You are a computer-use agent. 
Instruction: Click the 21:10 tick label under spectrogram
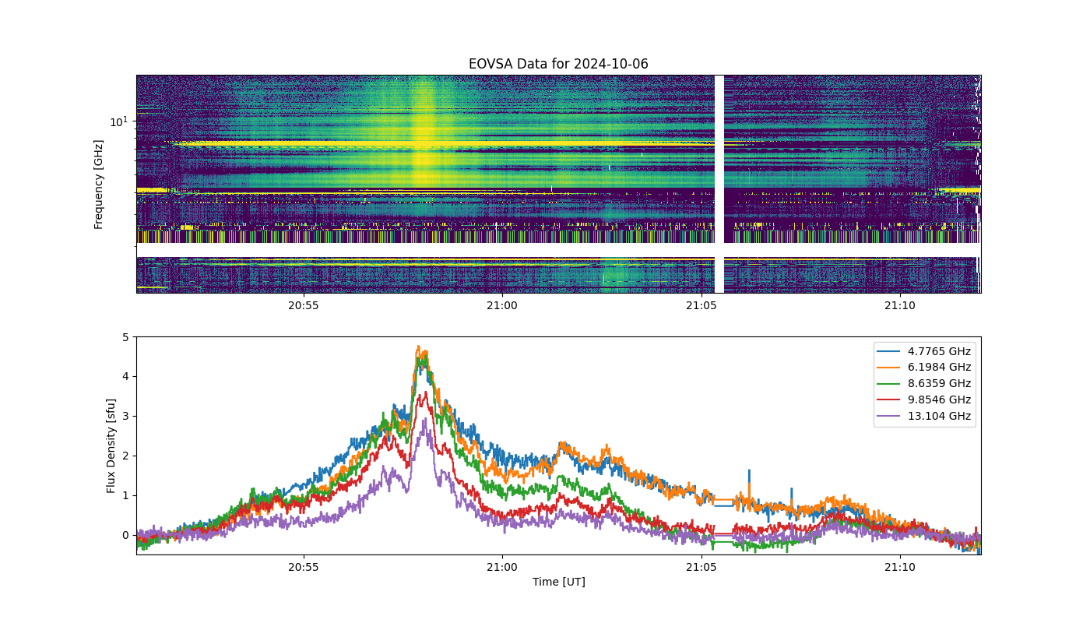900,305
